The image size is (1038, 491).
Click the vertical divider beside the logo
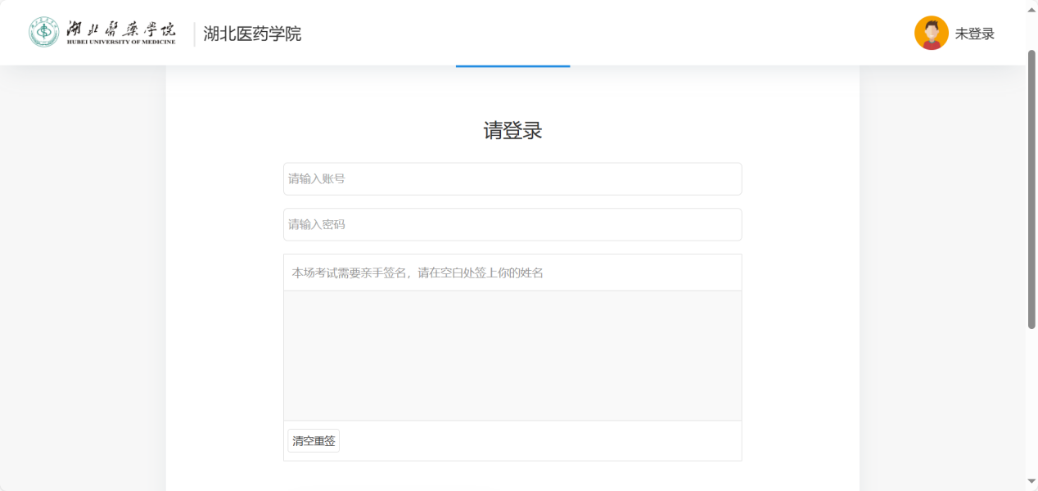coord(194,34)
